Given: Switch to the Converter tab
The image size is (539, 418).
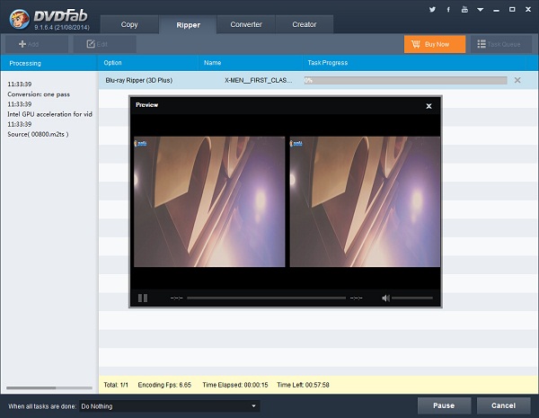Looking at the screenshot, I should coord(246,24).
